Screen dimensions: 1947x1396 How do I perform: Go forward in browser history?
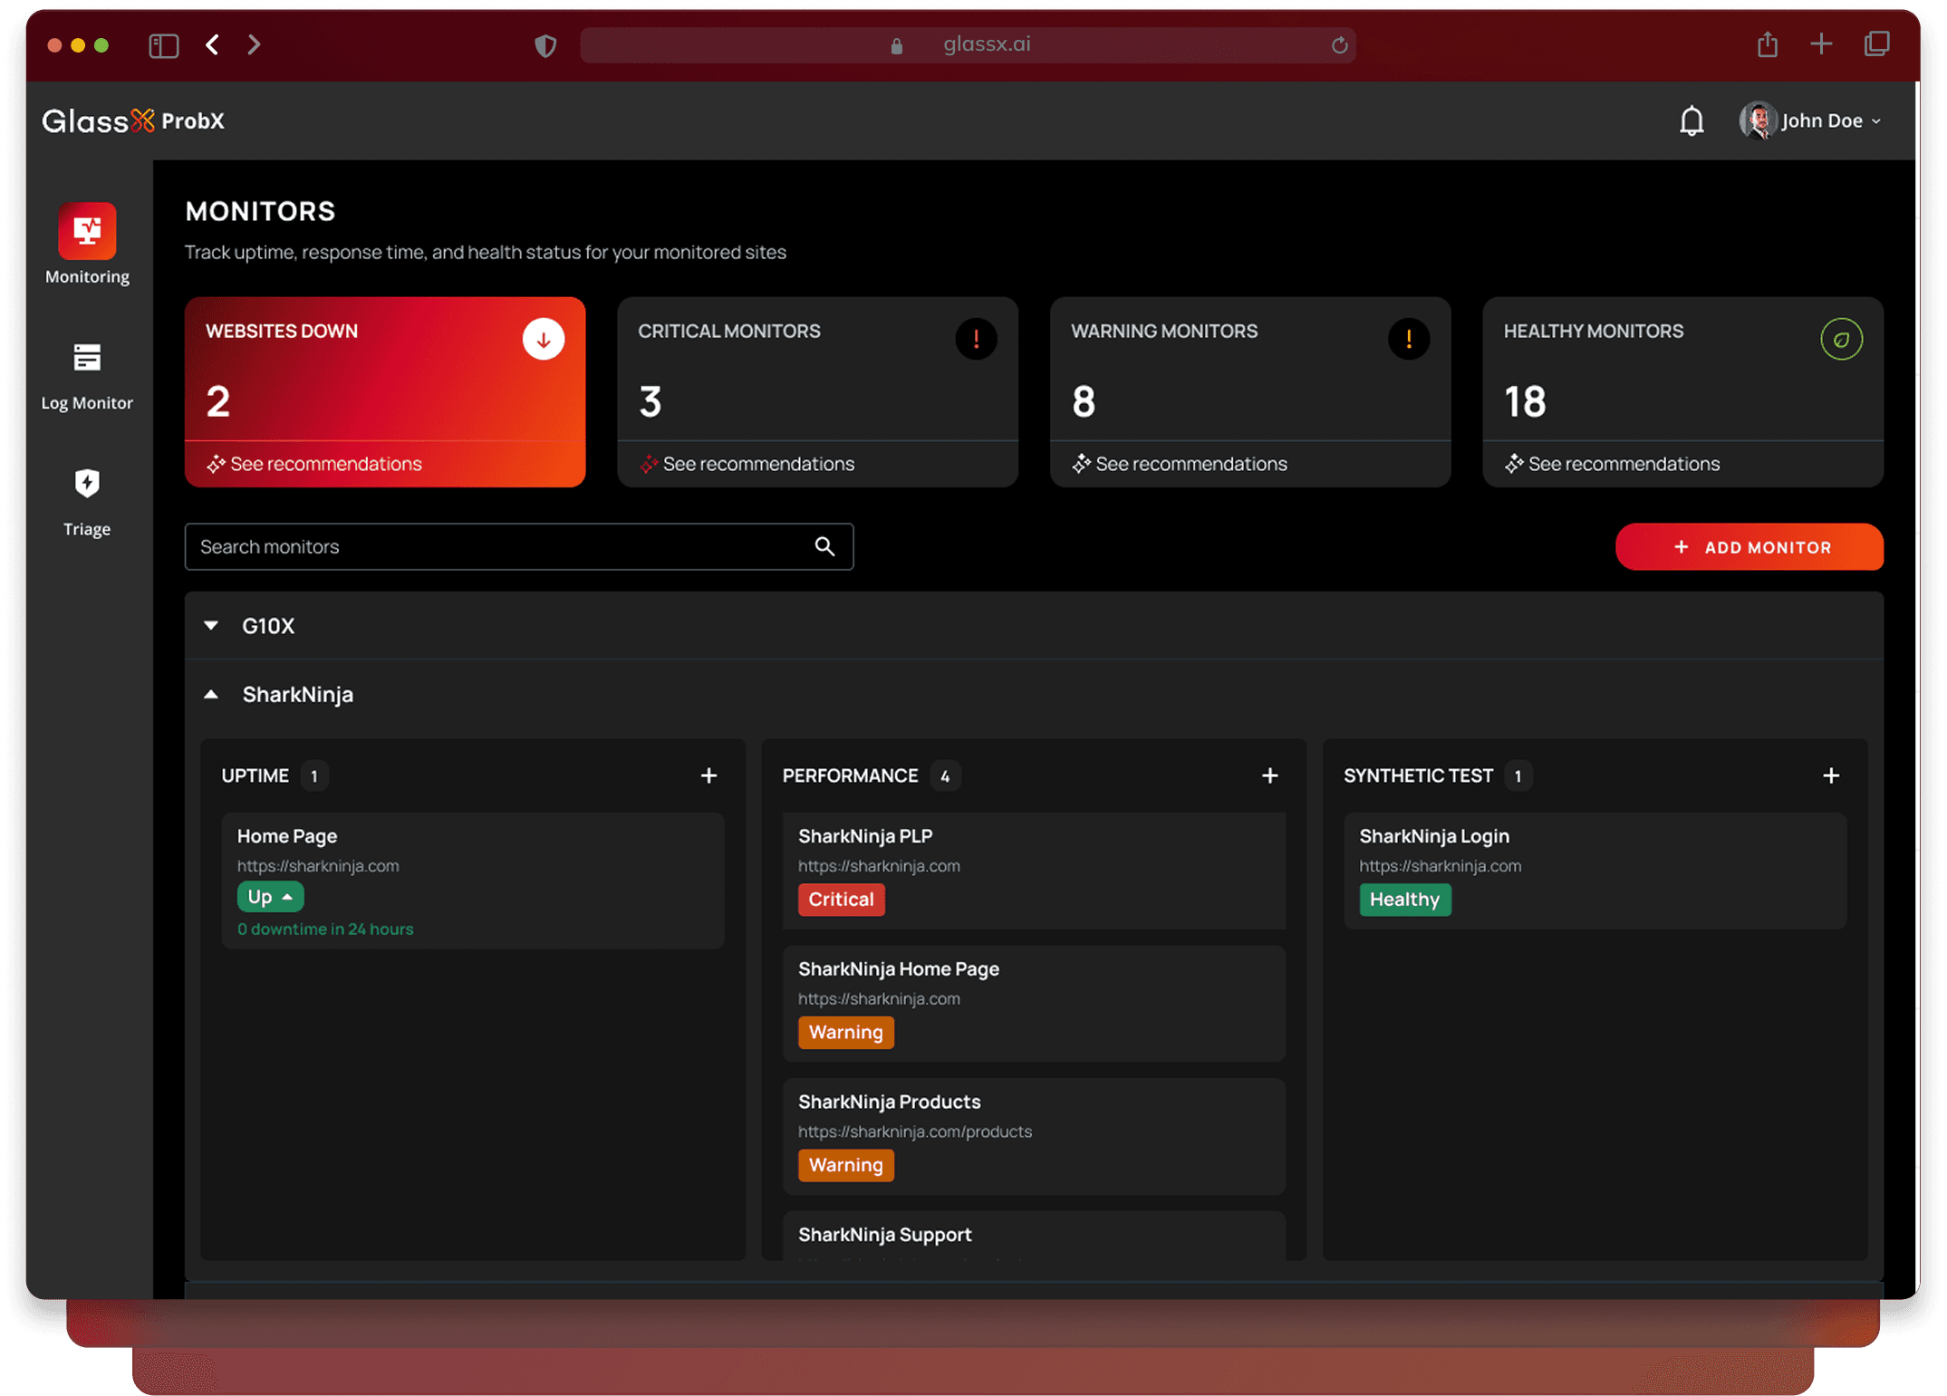[254, 44]
